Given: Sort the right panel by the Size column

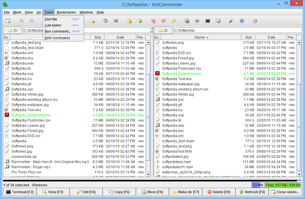Looking at the screenshot, I should point(248,37).
